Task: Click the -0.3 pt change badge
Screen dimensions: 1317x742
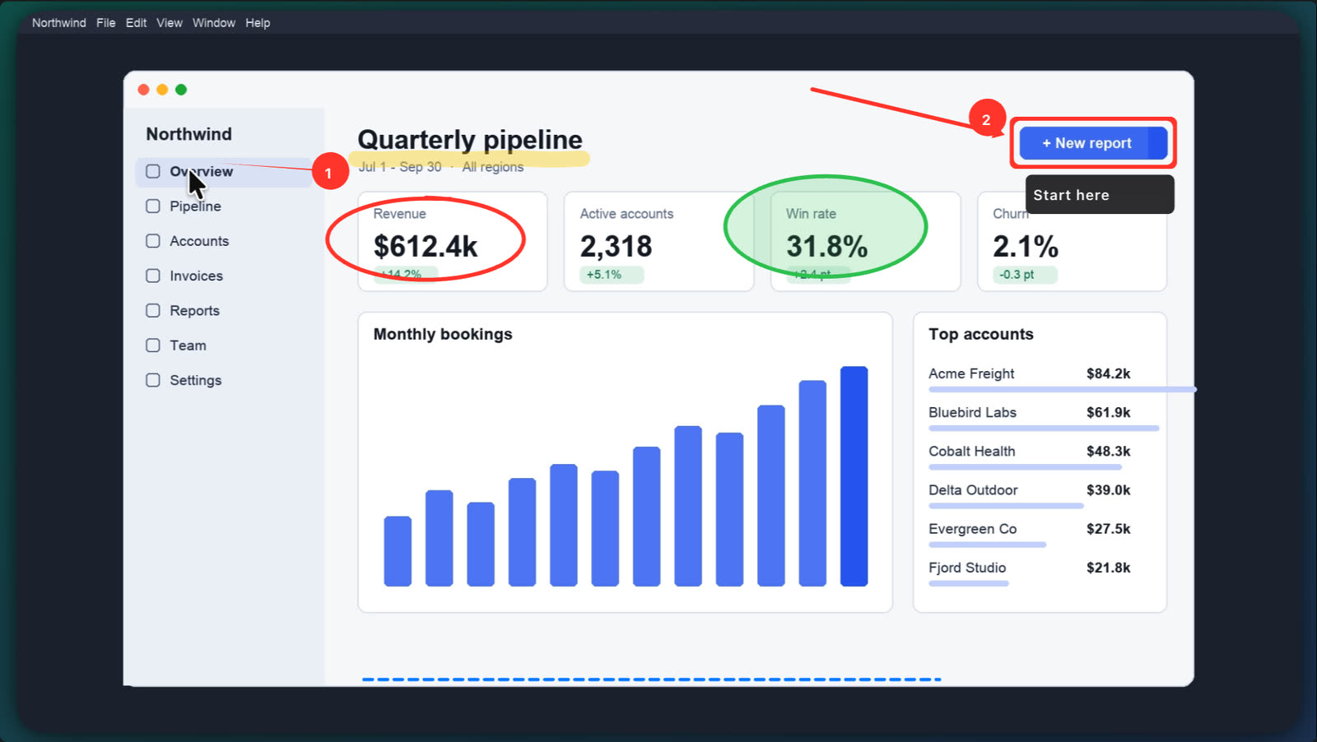Action: coord(1025,275)
